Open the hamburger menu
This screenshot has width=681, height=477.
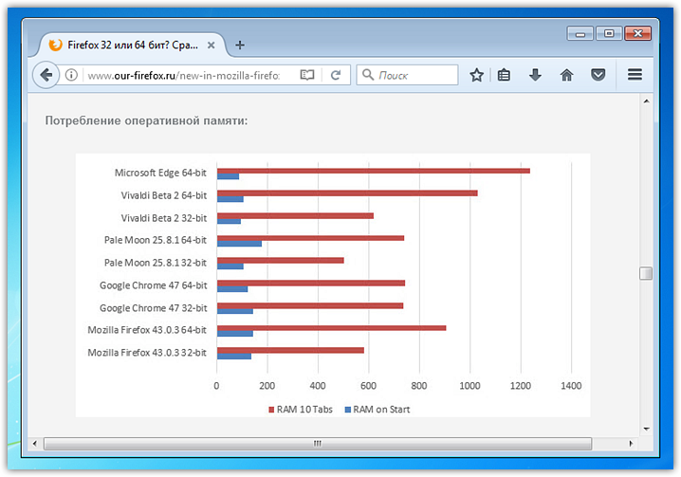point(635,75)
